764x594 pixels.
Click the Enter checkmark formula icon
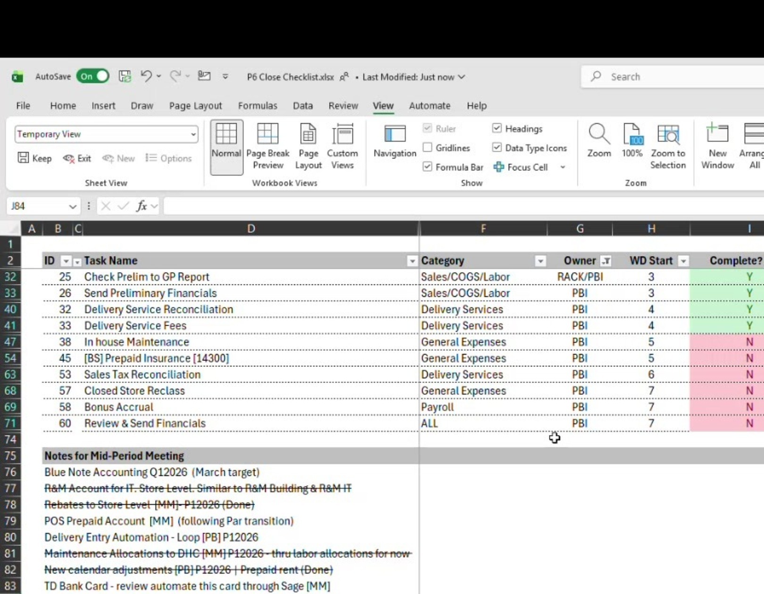tap(124, 206)
